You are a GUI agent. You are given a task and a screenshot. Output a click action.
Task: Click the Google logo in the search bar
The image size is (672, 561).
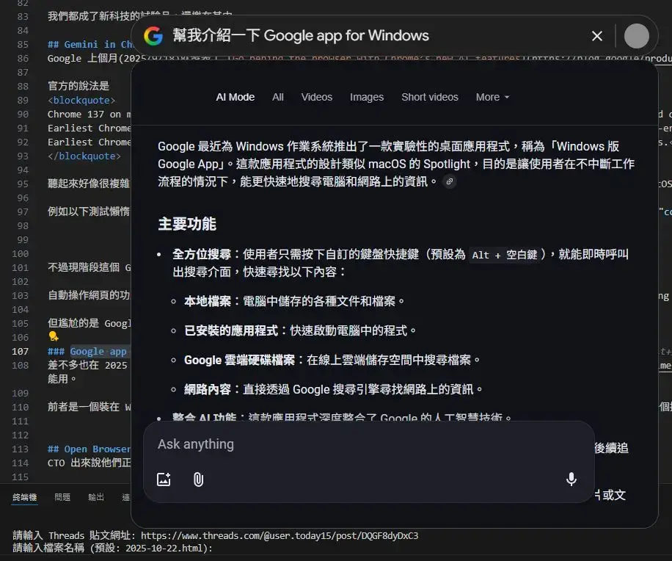(153, 36)
